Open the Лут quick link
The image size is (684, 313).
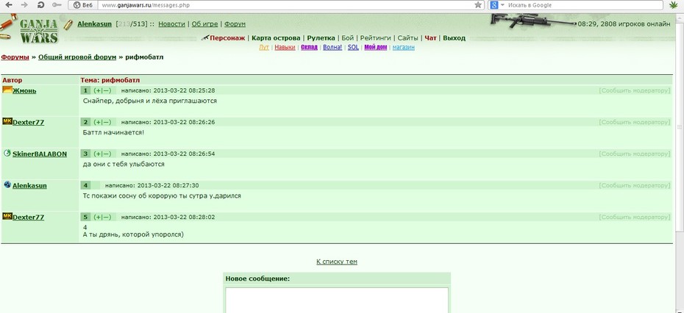264,47
